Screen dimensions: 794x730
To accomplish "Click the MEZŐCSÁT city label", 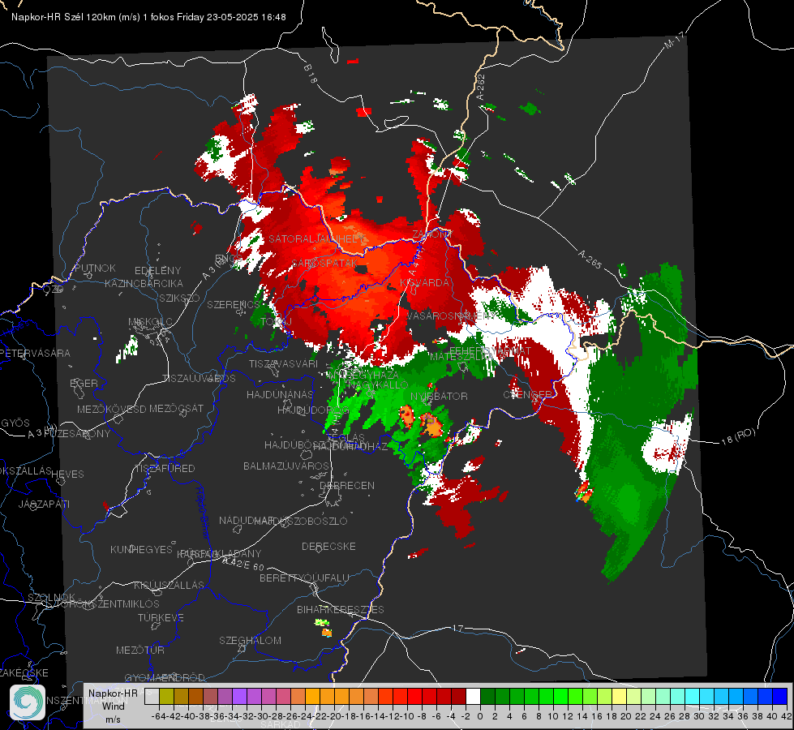I will [x=176, y=408].
